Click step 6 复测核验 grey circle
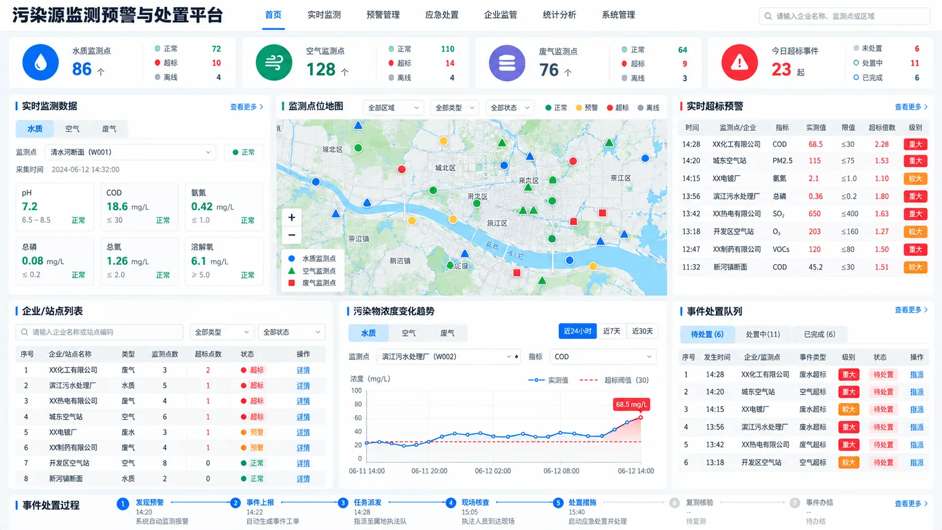942x530 pixels. pos(674,504)
